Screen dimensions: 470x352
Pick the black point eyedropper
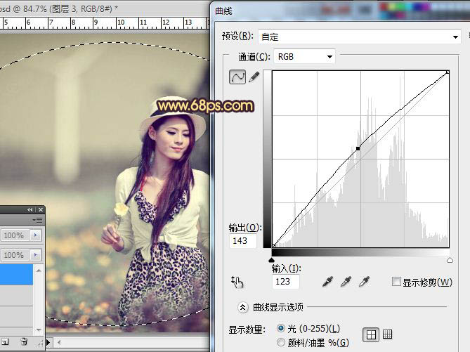click(327, 282)
